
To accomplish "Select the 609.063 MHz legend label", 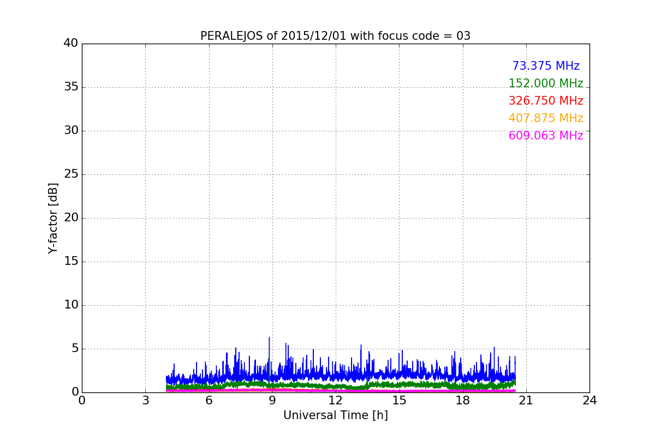I will [546, 136].
